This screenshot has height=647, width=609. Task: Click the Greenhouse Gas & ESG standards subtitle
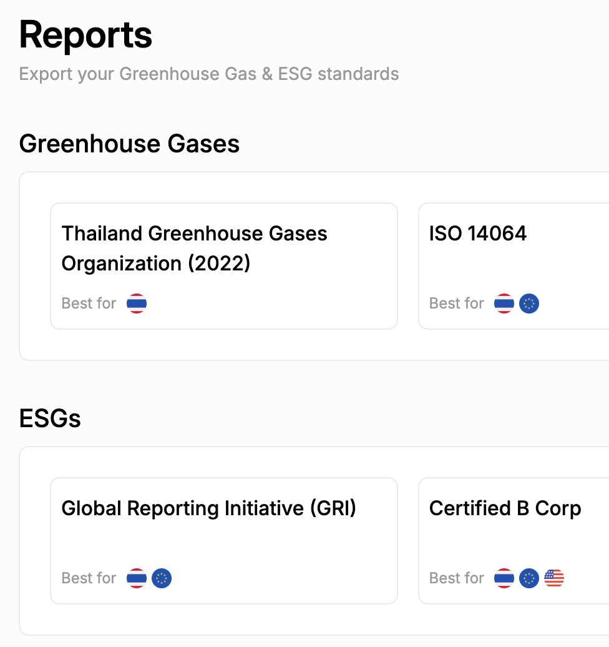click(x=208, y=74)
